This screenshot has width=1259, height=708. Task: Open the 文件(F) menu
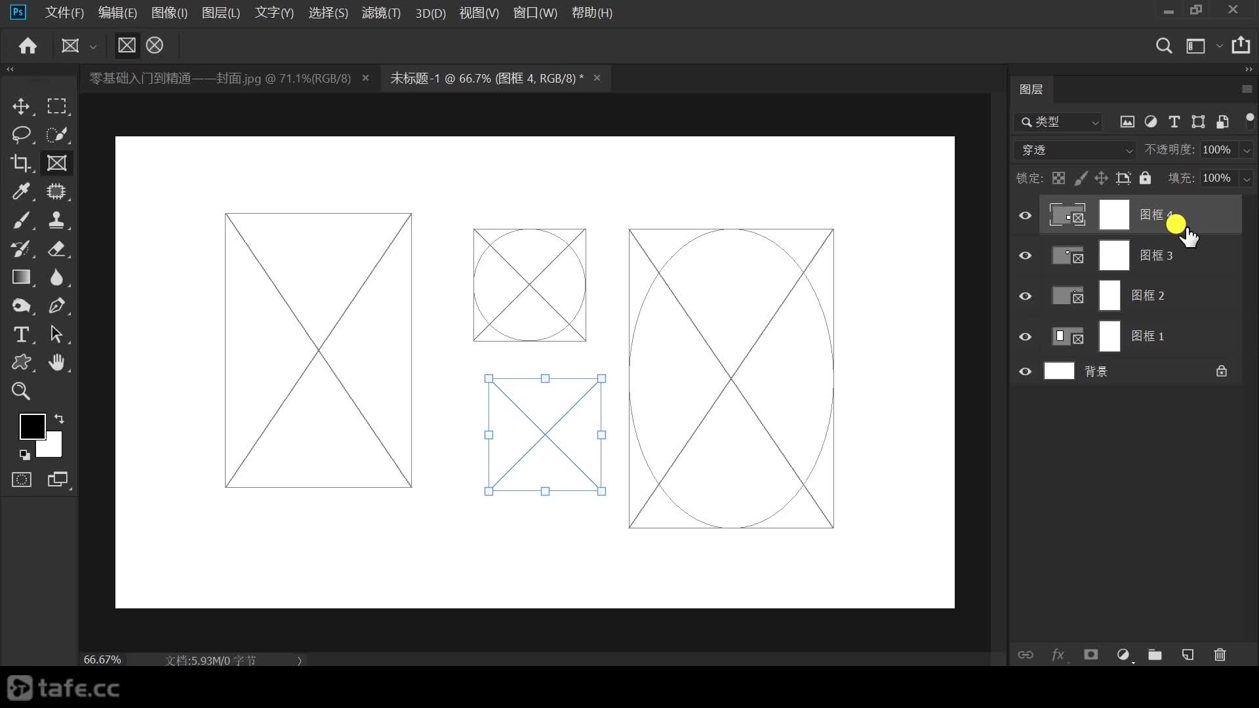(x=64, y=12)
